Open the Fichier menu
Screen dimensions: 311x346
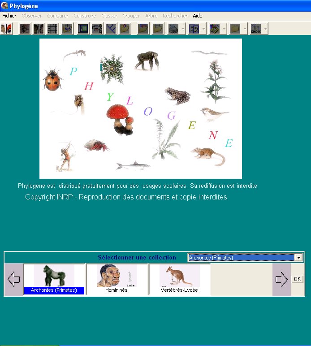[9, 16]
